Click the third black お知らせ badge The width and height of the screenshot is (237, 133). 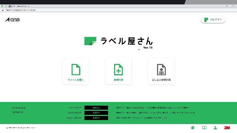tap(96, 118)
